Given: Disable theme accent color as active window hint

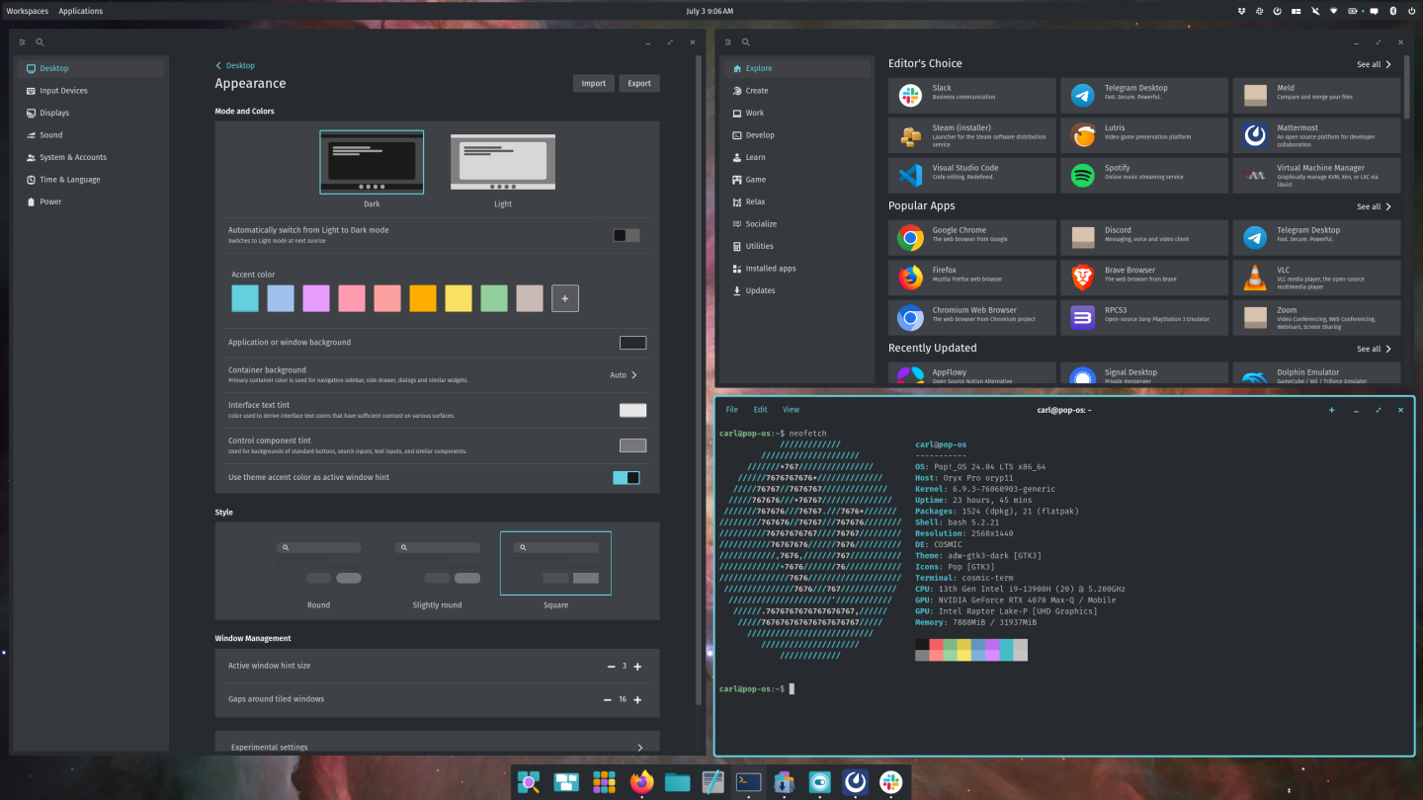Looking at the screenshot, I should [x=626, y=476].
